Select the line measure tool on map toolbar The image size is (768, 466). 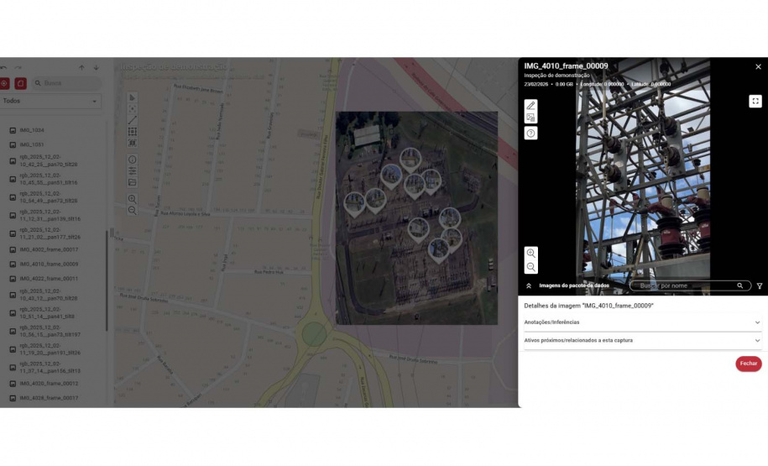[x=133, y=120]
